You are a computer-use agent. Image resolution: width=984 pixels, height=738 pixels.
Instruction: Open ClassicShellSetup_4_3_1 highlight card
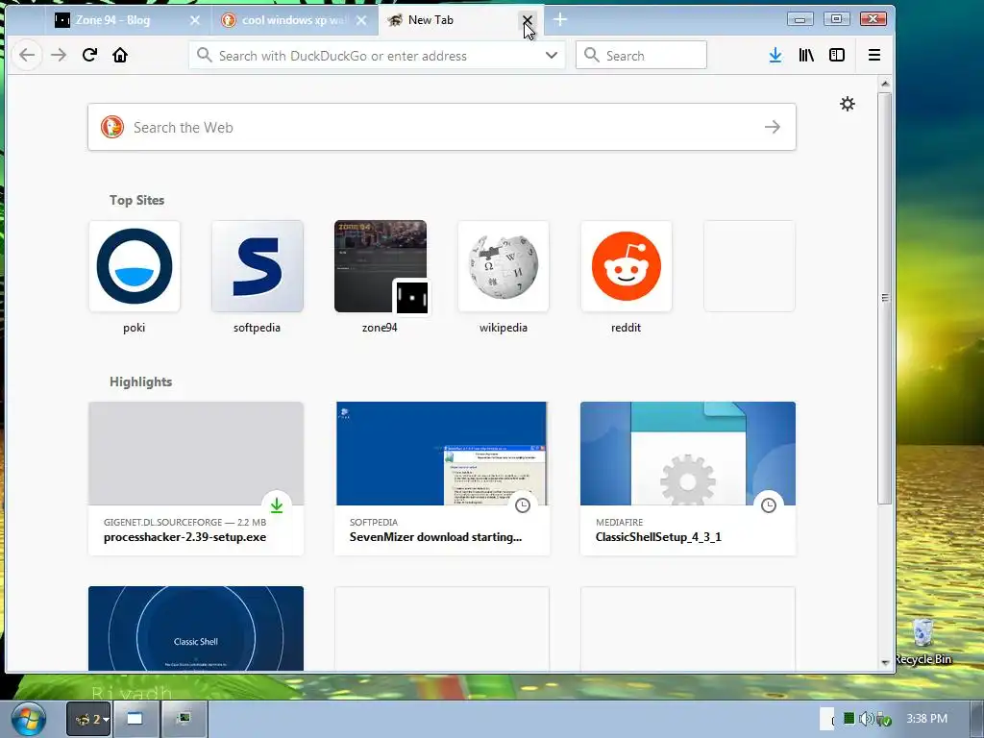[x=688, y=479]
